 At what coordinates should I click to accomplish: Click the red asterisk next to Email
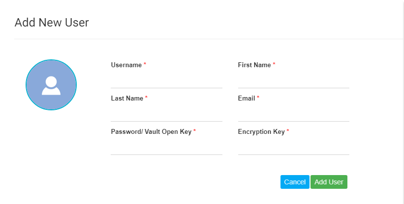(x=258, y=98)
